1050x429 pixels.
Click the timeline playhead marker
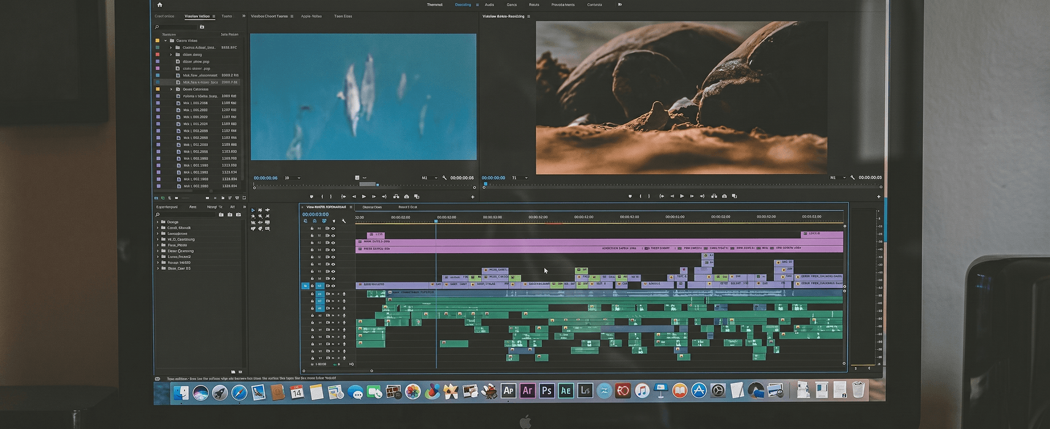(436, 221)
